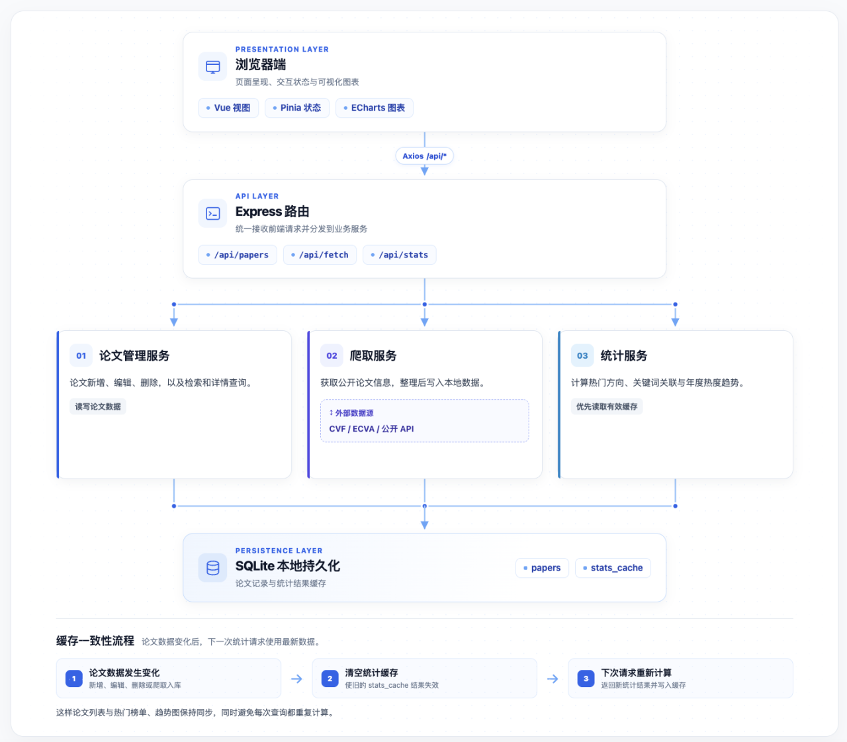This screenshot has width=847, height=742.
Task: Select the 下次请求重新计算 step title
Action: coord(637,672)
